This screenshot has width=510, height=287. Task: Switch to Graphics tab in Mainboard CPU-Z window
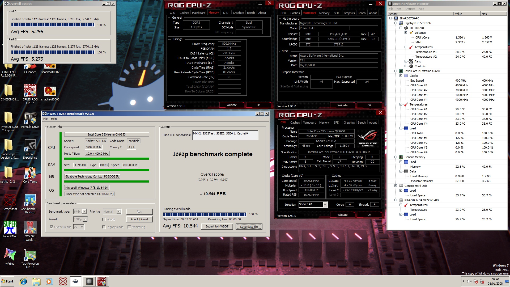click(x=349, y=13)
